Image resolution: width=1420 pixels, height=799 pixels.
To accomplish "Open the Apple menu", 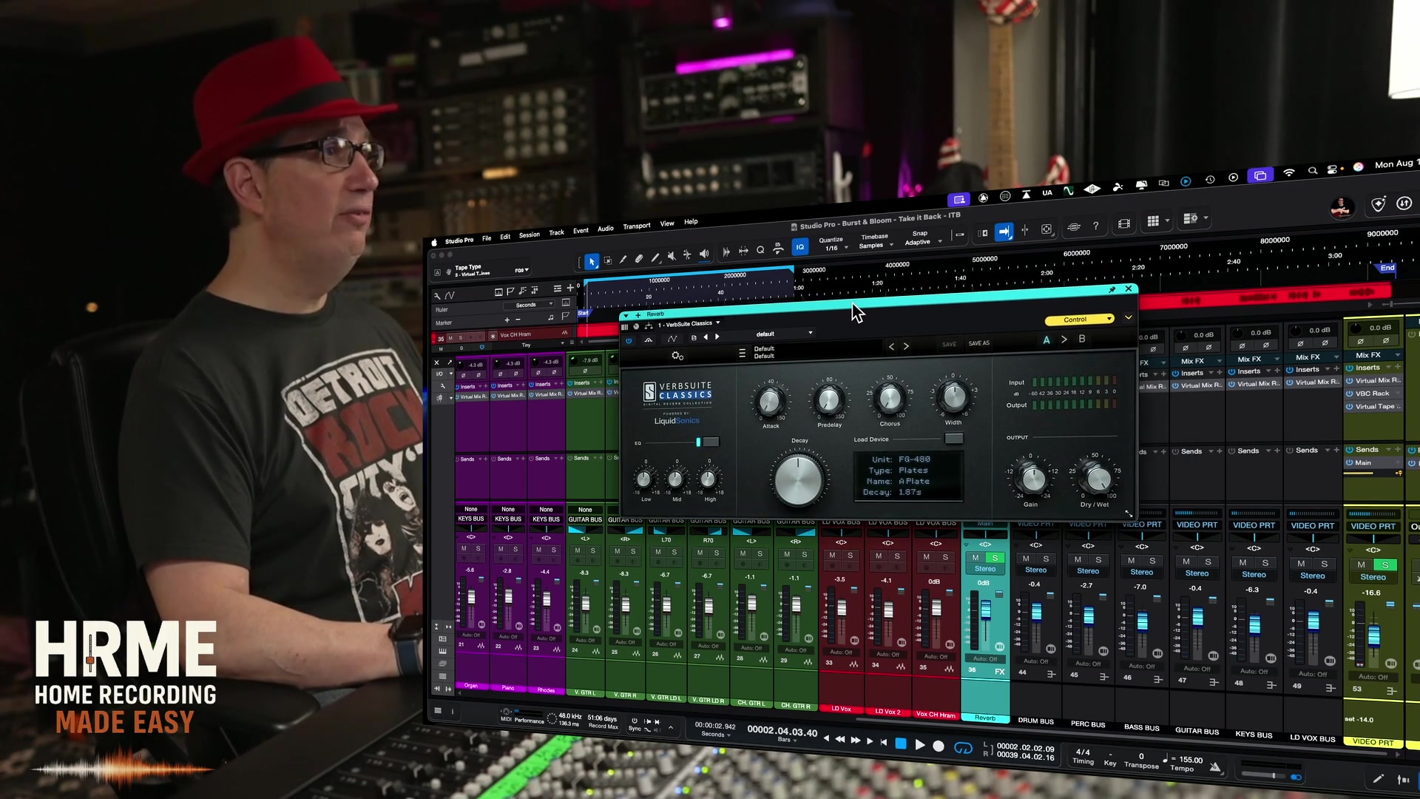I will [x=435, y=242].
